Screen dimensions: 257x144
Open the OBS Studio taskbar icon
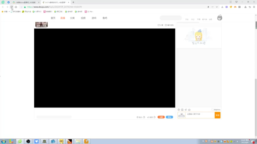pyautogui.click(x=28, y=141)
